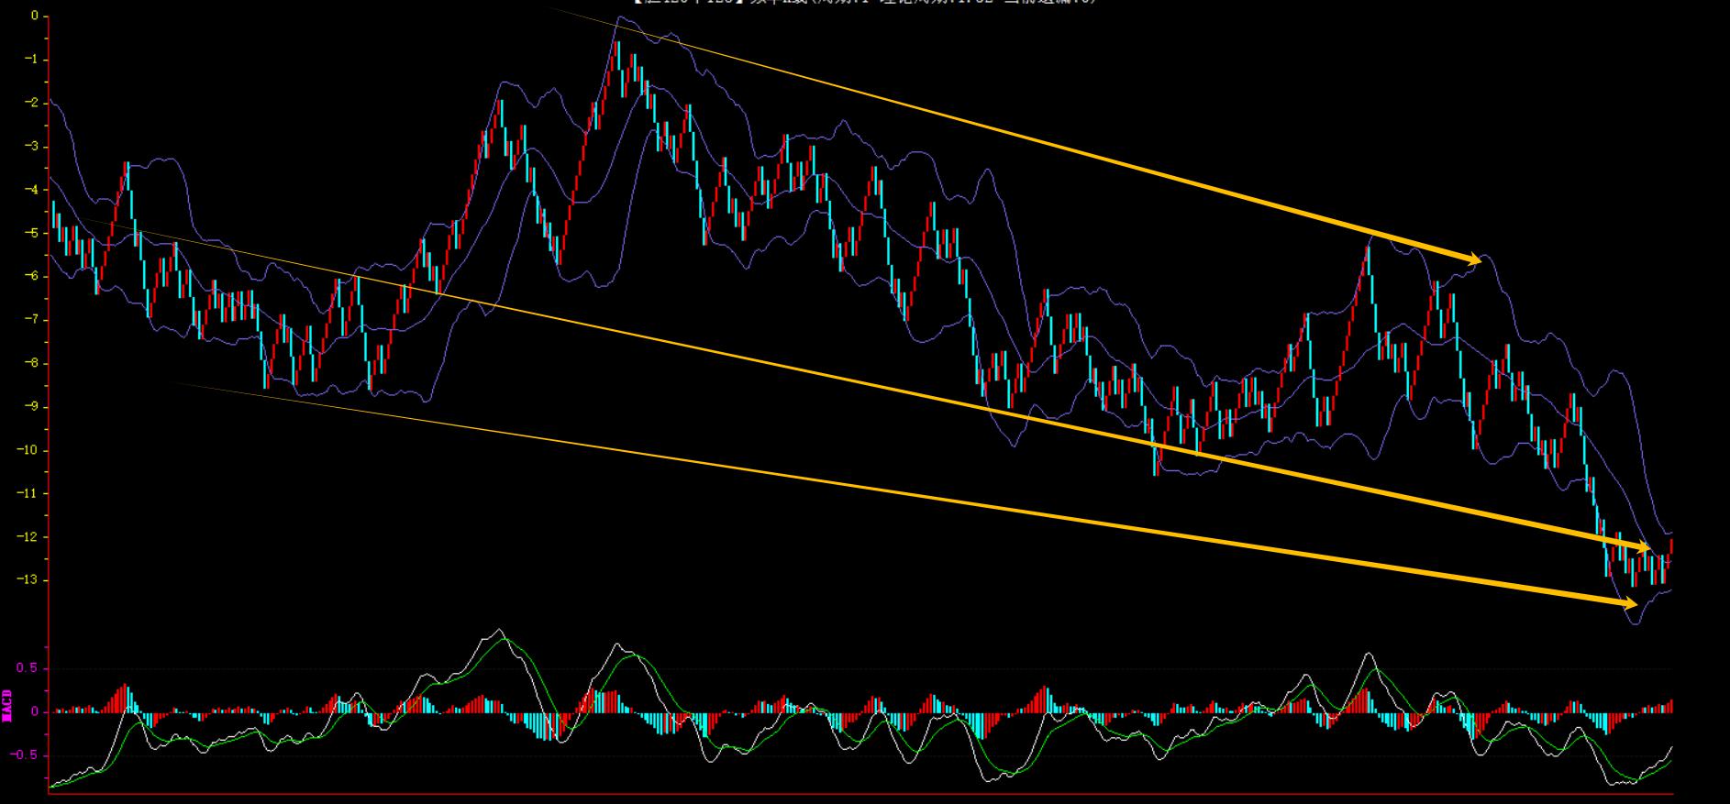Select the -0.5 label on the MACD axis

click(x=25, y=755)
